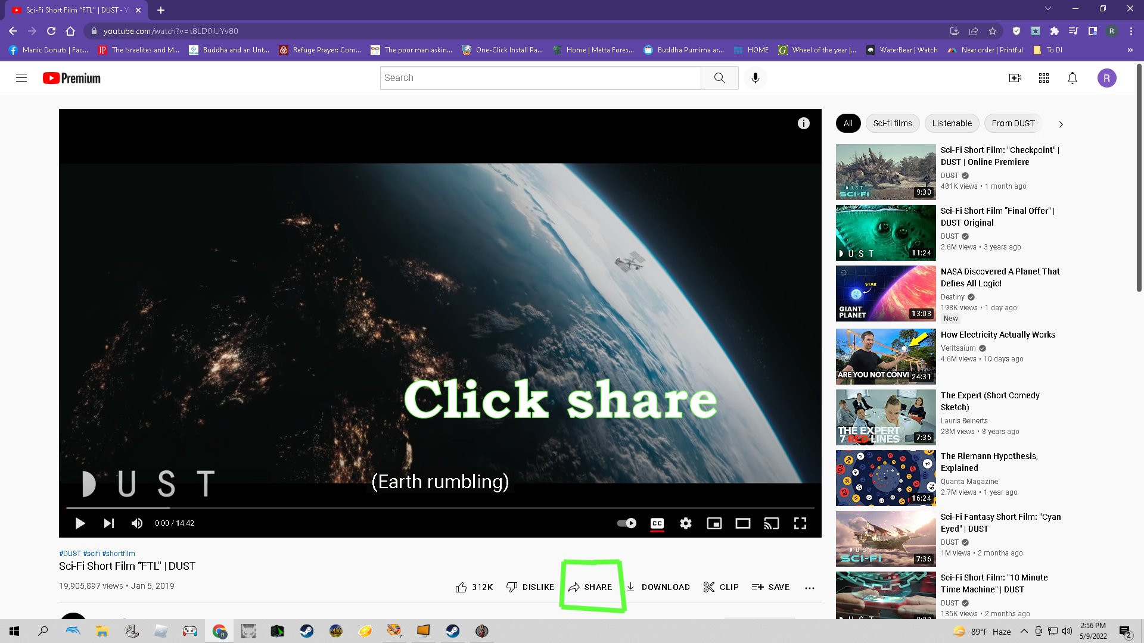Image resolution: width=1144 pixels, height=643 pixels.
Task: Show more filter chips arrow
Action: (1061, 124)
